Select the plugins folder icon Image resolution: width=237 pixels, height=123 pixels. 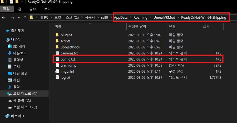(57, 35)
